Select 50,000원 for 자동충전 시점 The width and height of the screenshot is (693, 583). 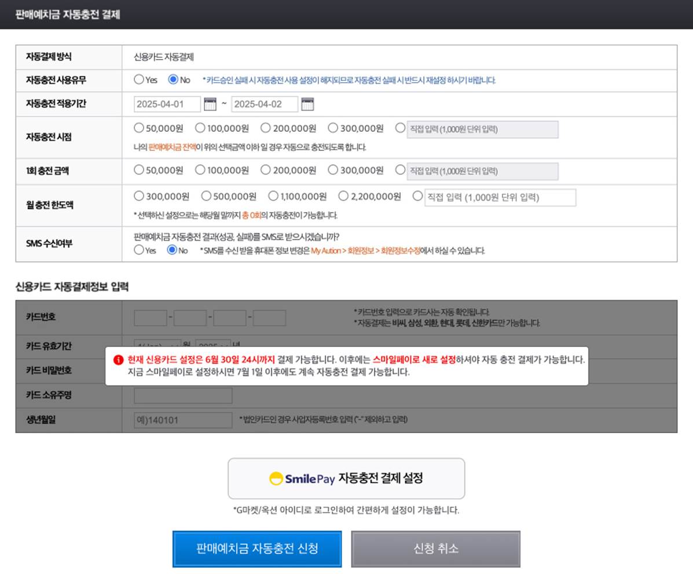point(138,128)
